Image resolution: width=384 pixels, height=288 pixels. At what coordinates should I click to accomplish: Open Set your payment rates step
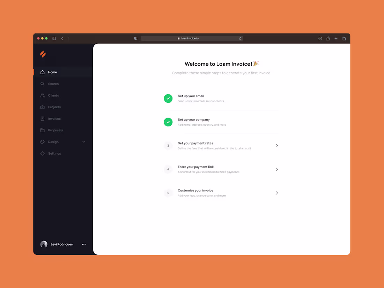pyautogui.click(x=221, y=146)
